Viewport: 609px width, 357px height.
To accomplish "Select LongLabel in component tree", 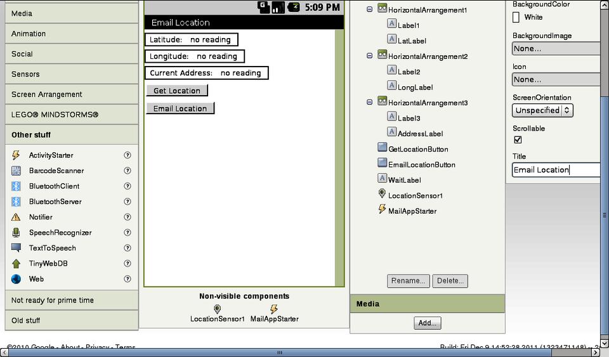I will coord(415,88).
